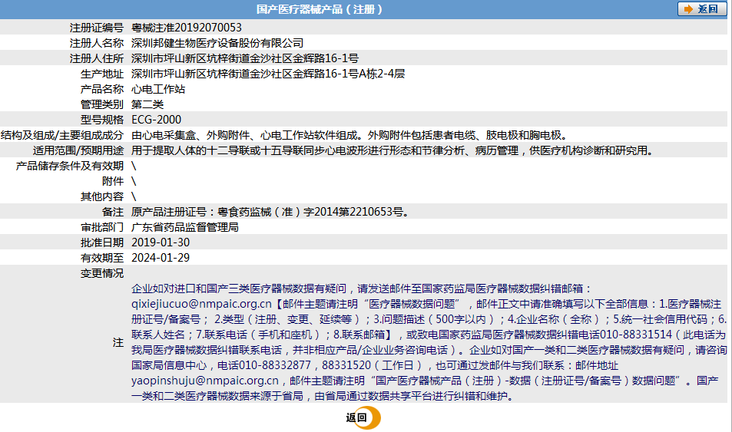Click structure text starting 由心电采集盒
732x432 pixels.
[351, 135]
